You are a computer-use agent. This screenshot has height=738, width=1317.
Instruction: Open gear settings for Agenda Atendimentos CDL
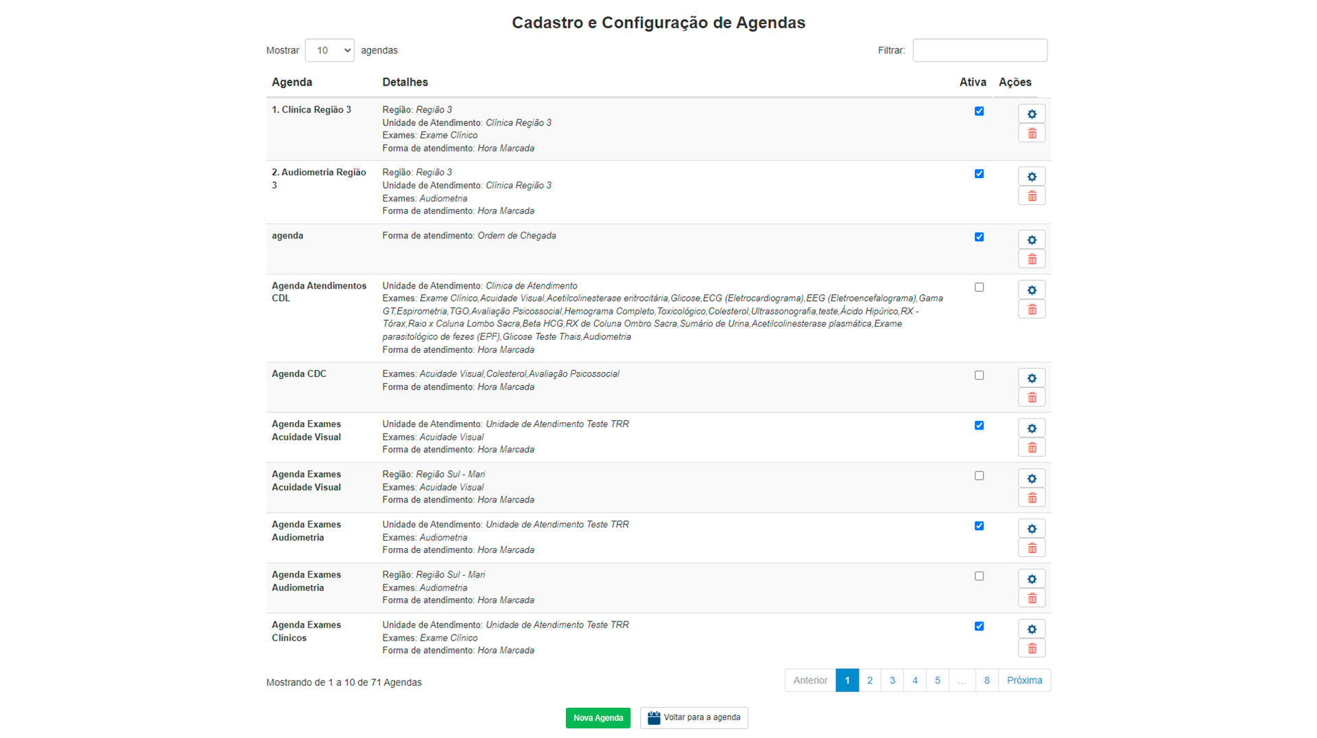click(x=1031, y=290)
